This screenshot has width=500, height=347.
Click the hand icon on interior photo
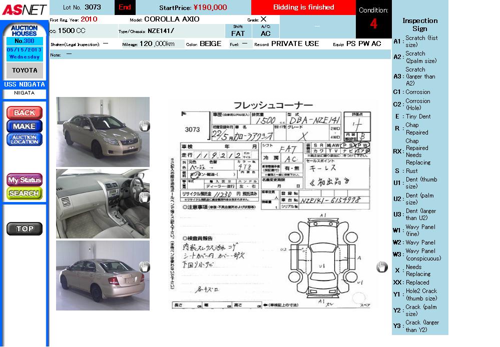[144, 197]
